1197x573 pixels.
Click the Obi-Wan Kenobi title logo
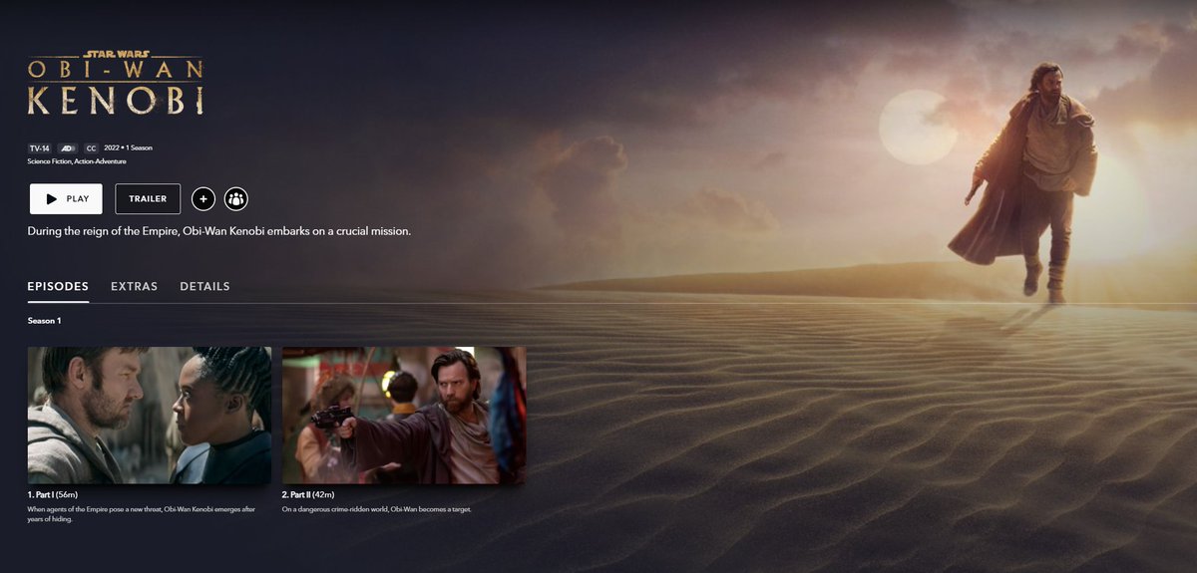click(116, 81)
